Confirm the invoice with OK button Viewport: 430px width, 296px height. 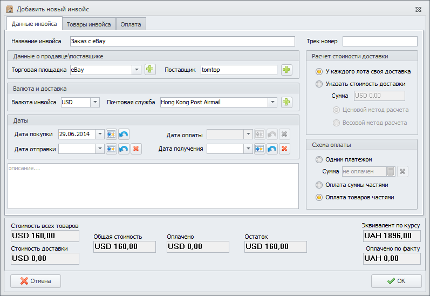(x=396, y=281)
